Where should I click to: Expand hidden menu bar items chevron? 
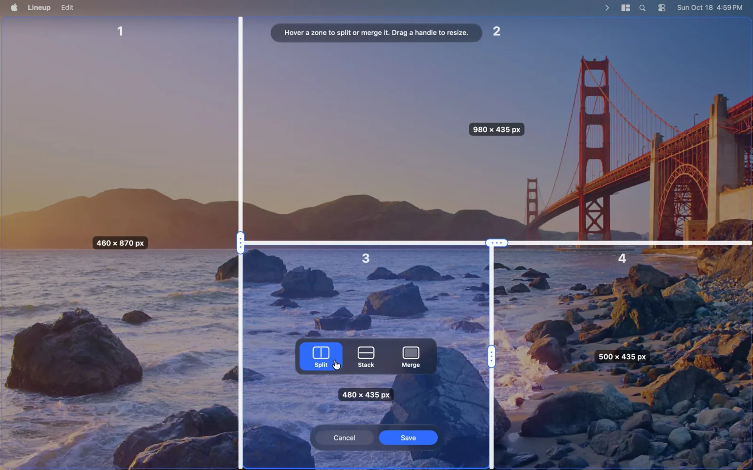[607, 8]
